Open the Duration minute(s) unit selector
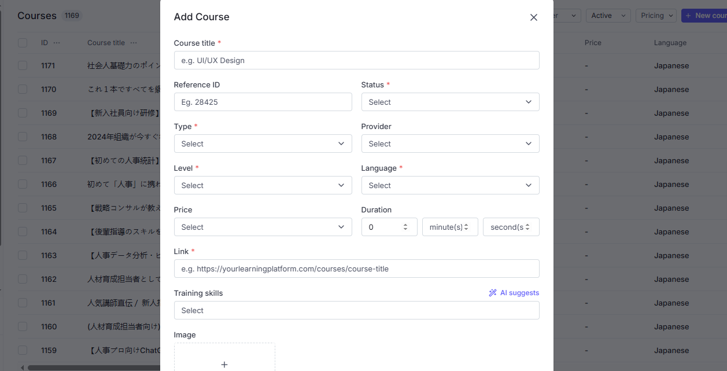The width and height of the screenshot is (727, 371). coord(450,227)
